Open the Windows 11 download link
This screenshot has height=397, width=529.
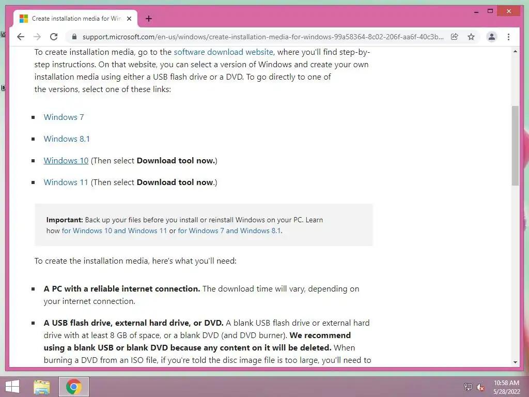click(x=66, y=182)
